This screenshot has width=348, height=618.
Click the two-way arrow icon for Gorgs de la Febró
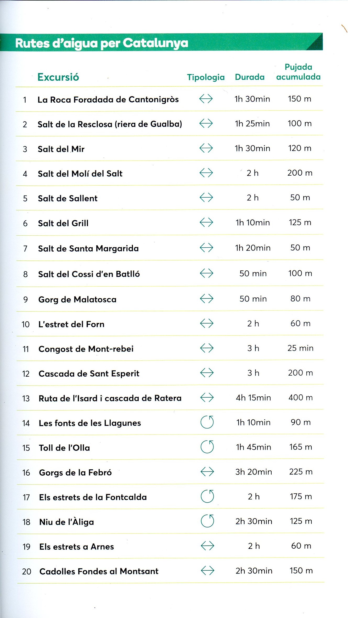click(207, 472)
